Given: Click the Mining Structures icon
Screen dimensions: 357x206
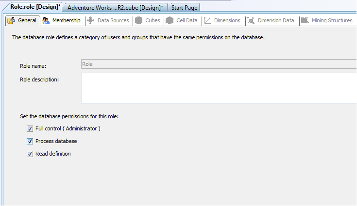Looking at the screenshot, I should pyautogui.click(x=305, y=20).
